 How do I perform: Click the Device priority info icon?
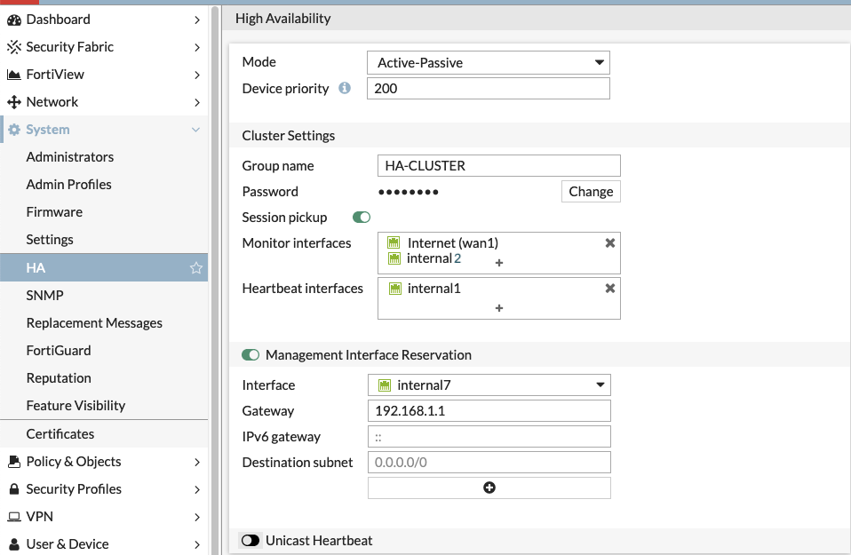point(345,88)
